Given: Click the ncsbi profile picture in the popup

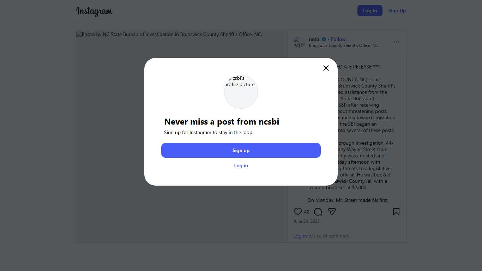Looking at the screenshot, I should [x=241, y=92].
